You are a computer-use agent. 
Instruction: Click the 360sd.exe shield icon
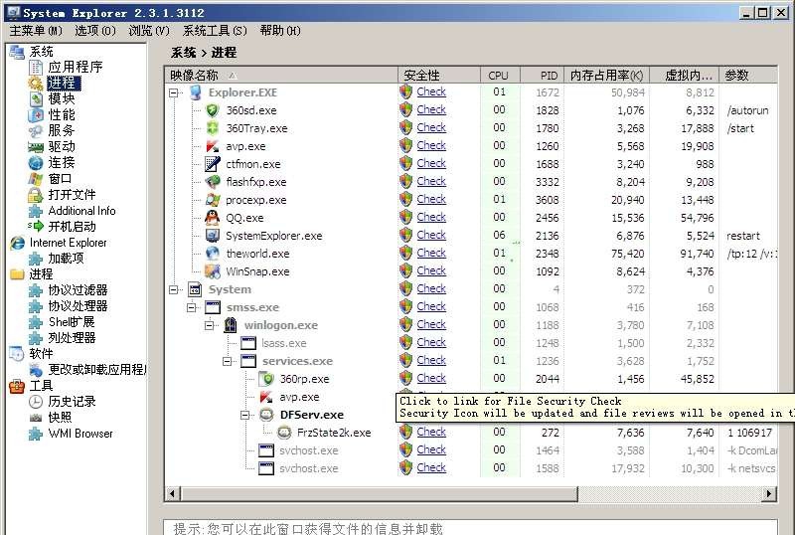212,110
